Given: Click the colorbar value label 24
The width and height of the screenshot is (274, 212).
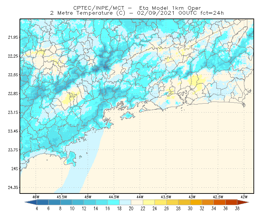Looking at the screenshot, I should coord(155,209).
